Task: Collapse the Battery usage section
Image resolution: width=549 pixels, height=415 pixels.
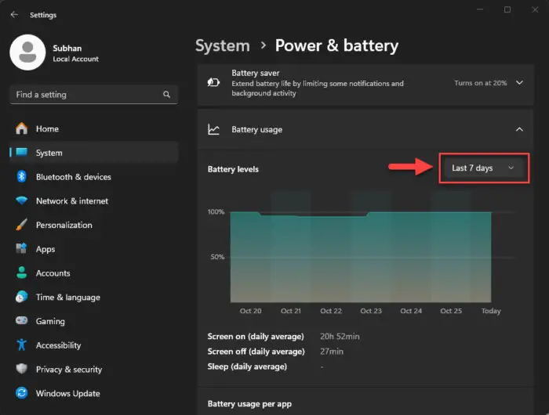Action: pos(519,129)
